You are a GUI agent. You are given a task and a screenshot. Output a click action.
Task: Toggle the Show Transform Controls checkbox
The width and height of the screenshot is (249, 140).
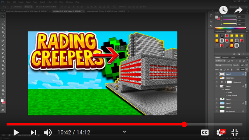point(37,7)
